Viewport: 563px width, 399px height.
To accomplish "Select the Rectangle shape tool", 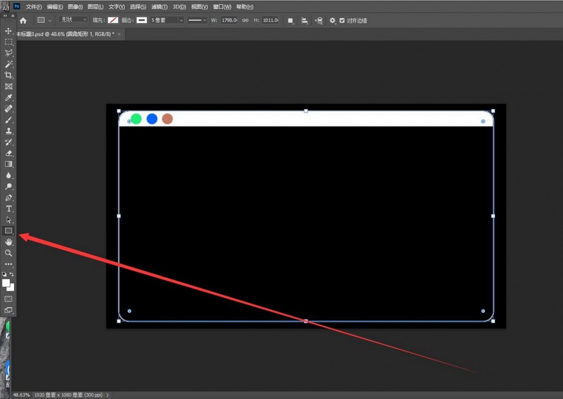I will [x=8, y=231].
